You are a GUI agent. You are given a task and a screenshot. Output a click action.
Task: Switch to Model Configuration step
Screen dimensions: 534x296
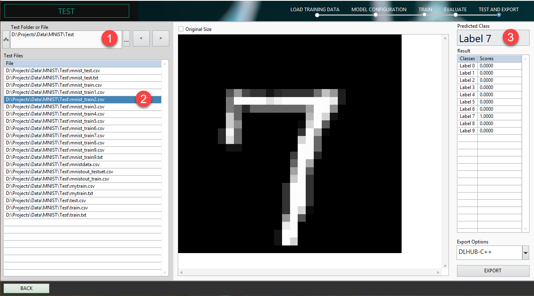[379, 10]
